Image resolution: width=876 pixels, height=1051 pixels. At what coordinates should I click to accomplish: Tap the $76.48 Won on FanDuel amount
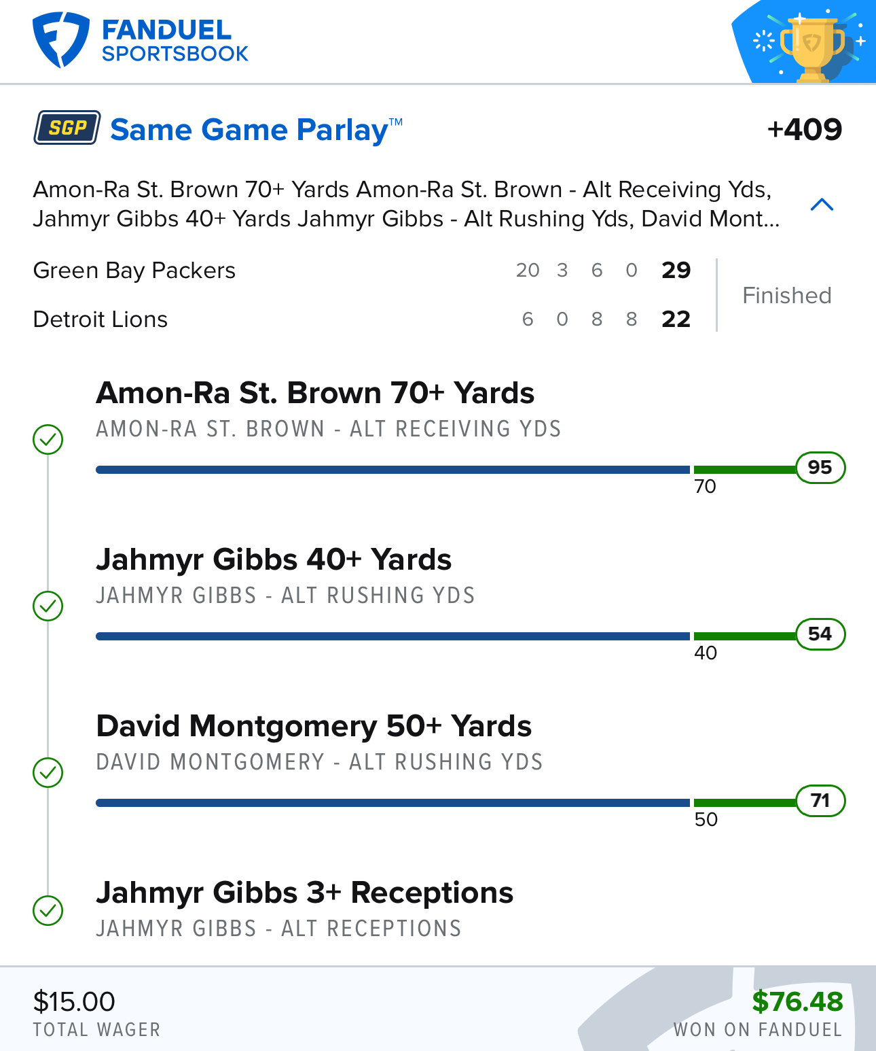point(797,1001)
